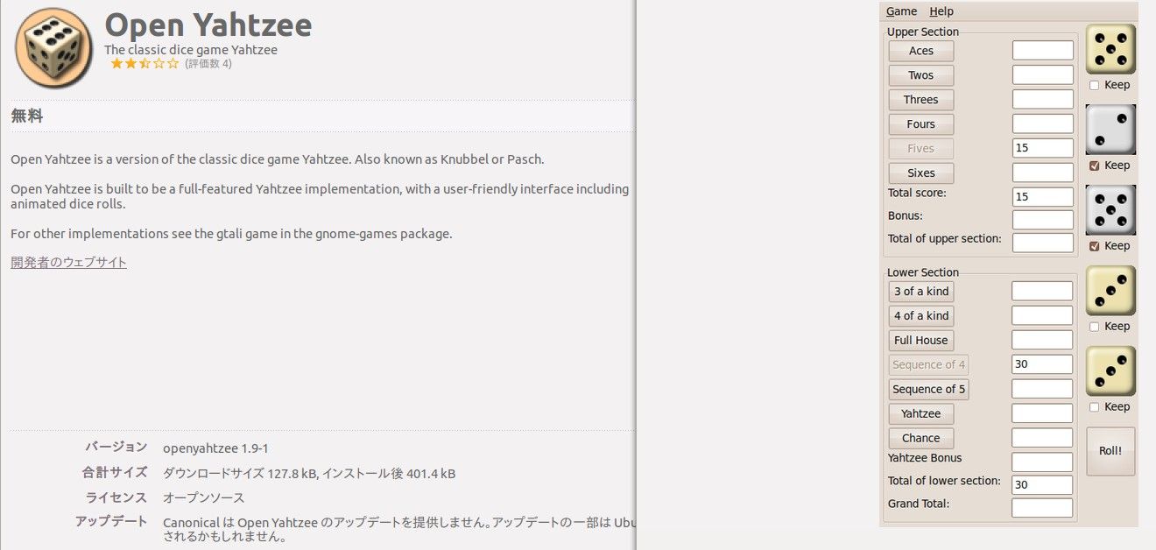Click the Bonus field
Screen dimensions: 1156x550
tap(1043, 220)
